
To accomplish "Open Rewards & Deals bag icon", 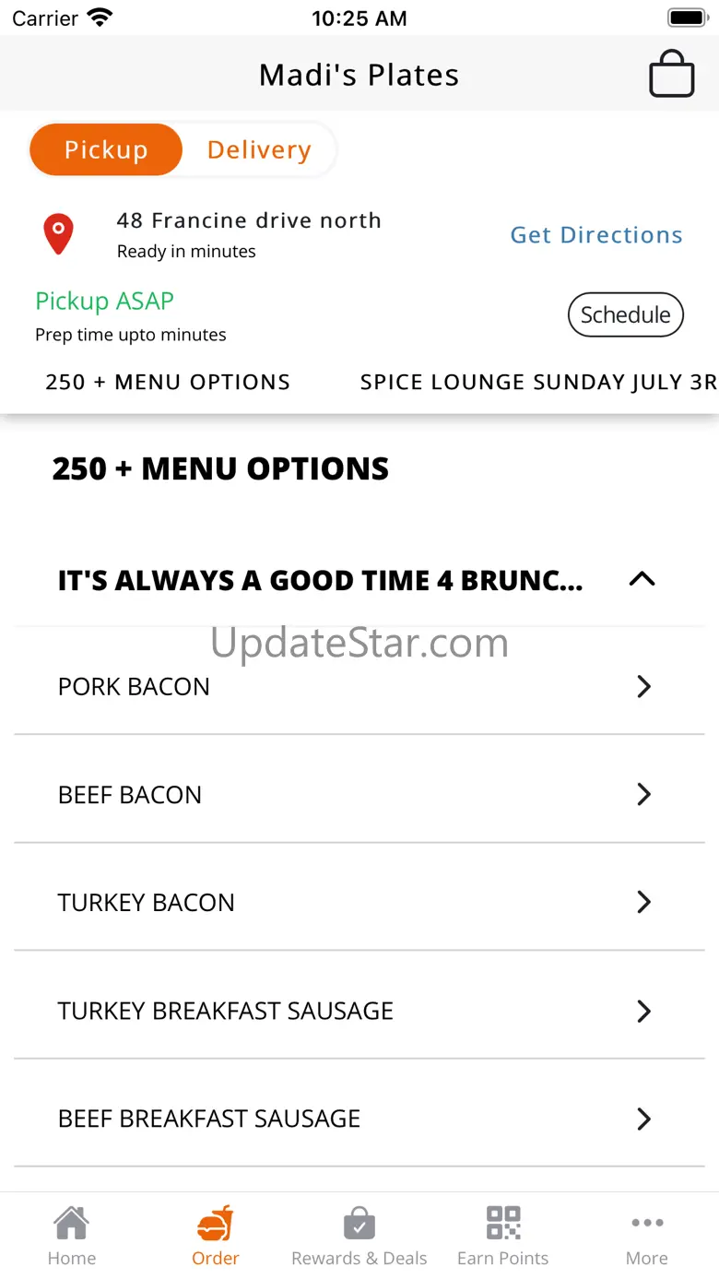I will (359, 1224).
